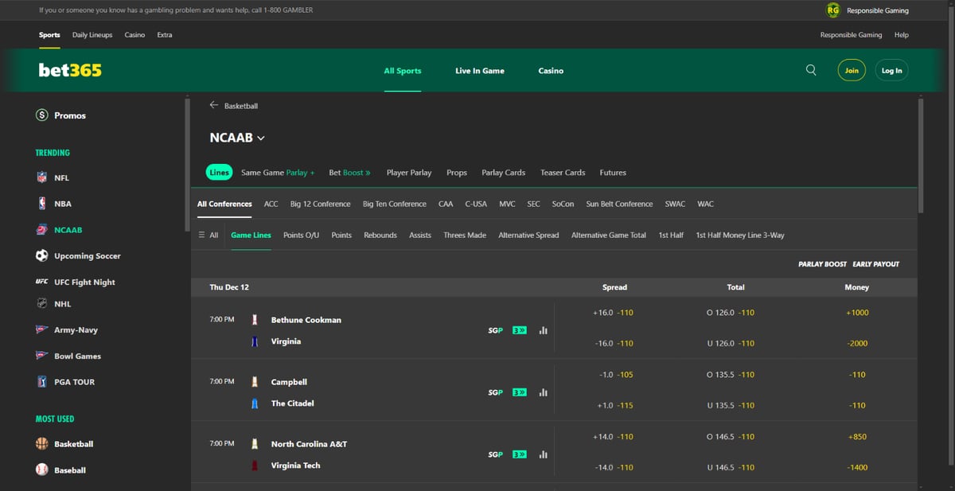This screenshot has height=491, width=955.
Task: Open stats chart for Campbell vs The Citadel
Action: (543, 392)
